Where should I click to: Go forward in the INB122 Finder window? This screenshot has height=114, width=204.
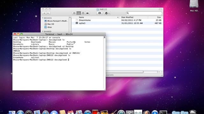48,13
